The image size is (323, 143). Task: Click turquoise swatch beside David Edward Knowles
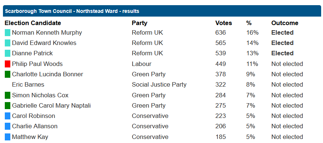[x=7, y=43]
